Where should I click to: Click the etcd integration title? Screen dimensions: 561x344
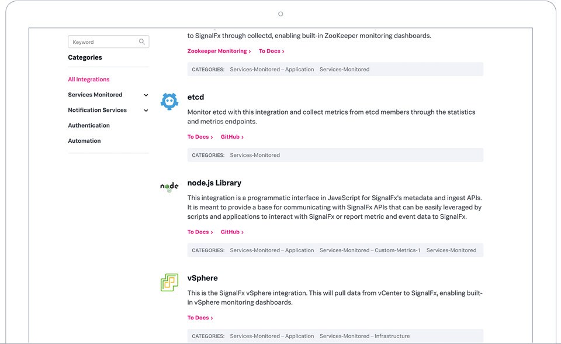tap(196, 97)
